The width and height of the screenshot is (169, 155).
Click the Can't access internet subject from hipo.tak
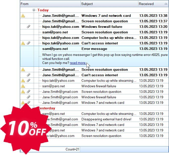tap(100, 43)
